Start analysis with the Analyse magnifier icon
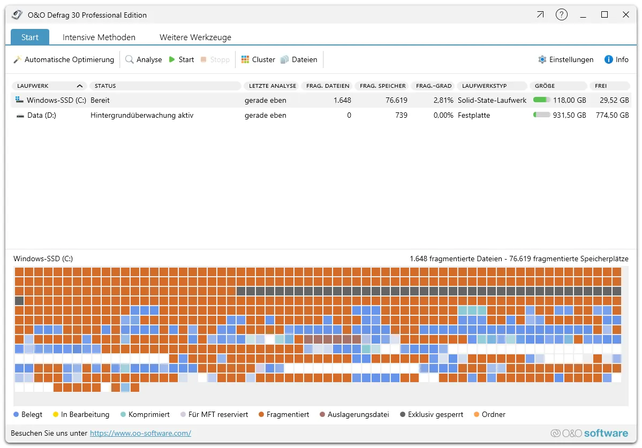The image size is (642, 448). pyautogui.click(x=130, y=59)
